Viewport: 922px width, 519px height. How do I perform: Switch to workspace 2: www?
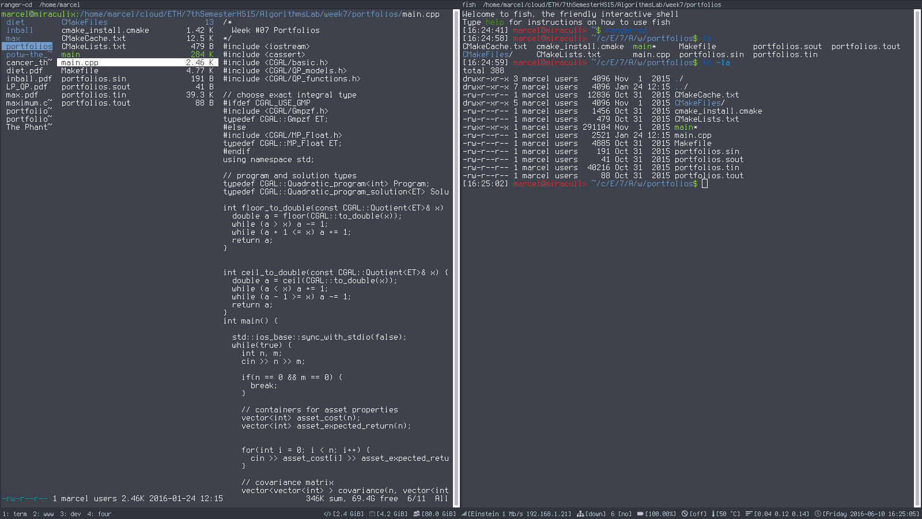(x=43, y=514)
